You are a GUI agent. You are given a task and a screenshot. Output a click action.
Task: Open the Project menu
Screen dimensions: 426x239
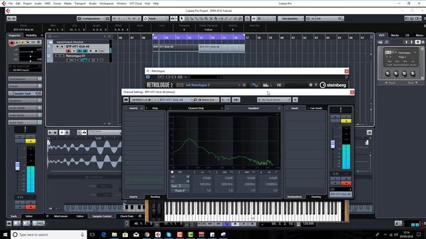(x=27, y=3)
